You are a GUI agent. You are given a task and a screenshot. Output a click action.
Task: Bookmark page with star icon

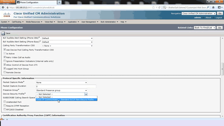click(x=154, y=7)
